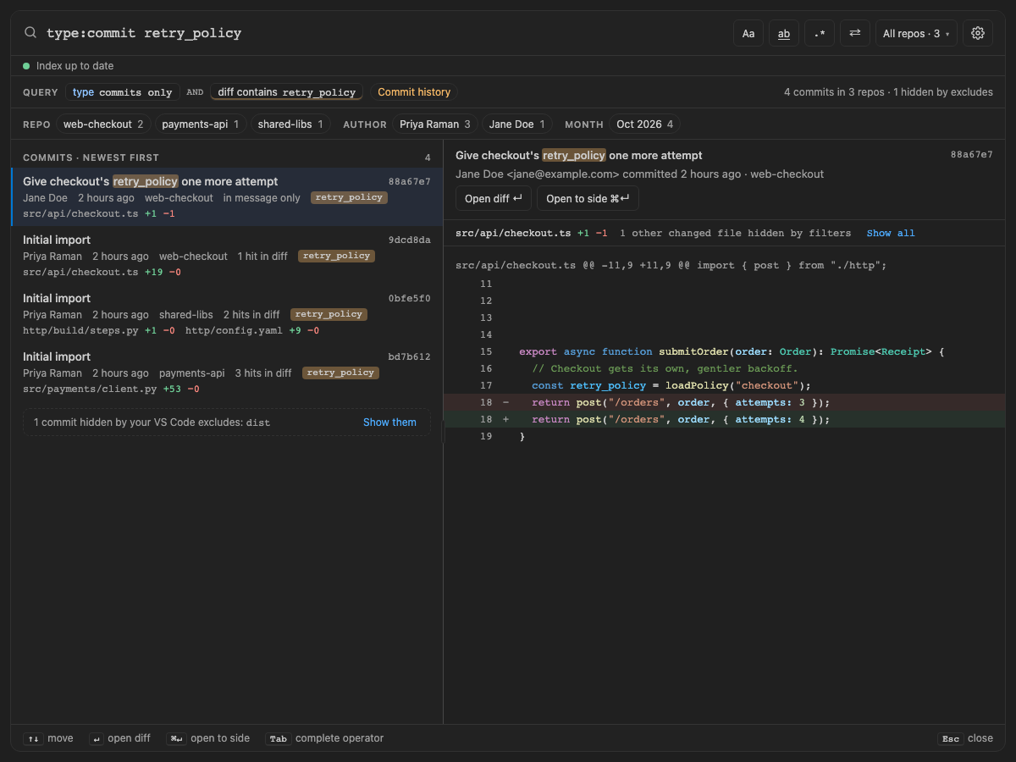Click the Esc close hint
Viewport: 1016px width, 762px height.
(x=965, y=738)
